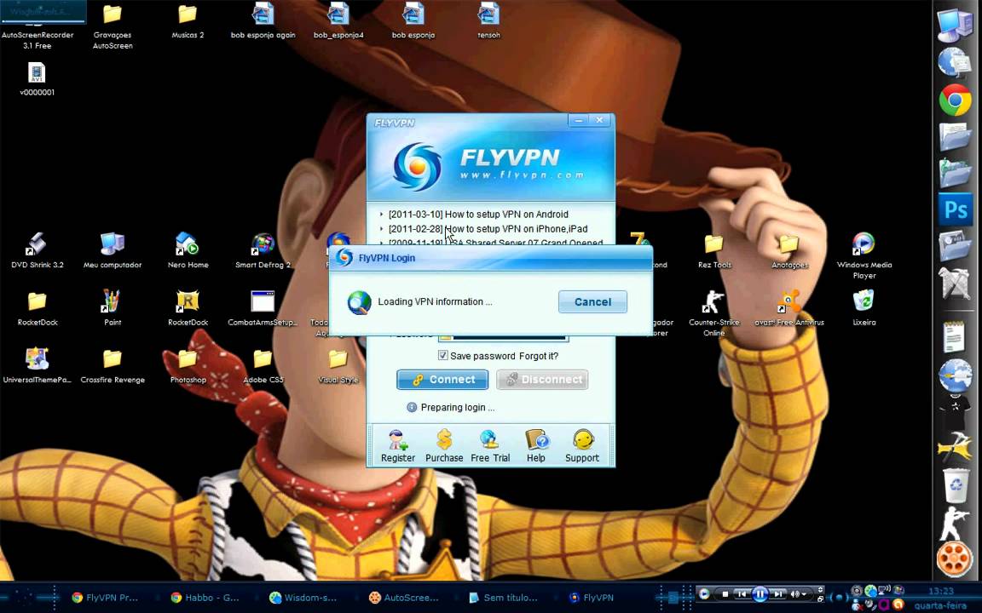Open news 'How to setup VPN on Android'
Image resolution: width=982 pixels, height=613 pixels.
click(478, 214)
